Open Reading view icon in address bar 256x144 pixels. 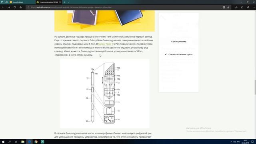coord(224,7)
